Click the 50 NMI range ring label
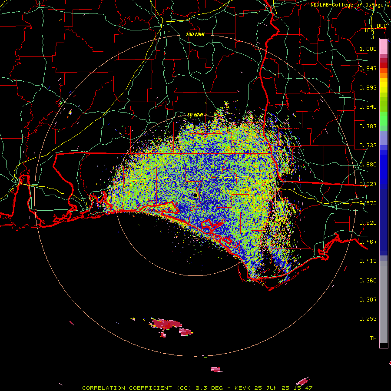The height and width of the screenshot is (391, 391). (195, 115)
